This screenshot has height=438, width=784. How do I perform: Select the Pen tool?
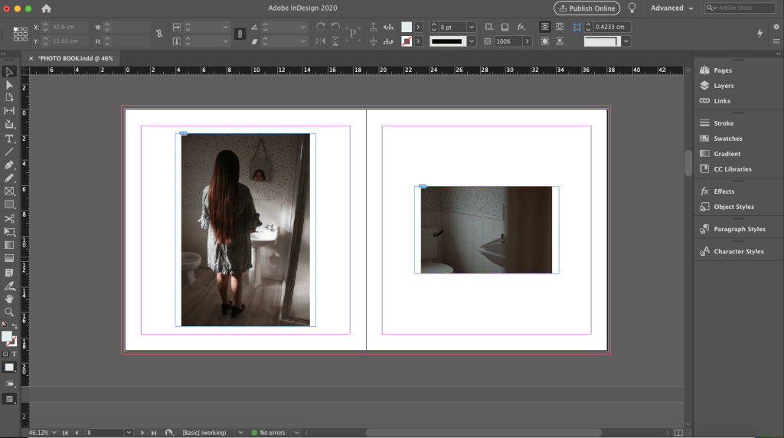9,165
